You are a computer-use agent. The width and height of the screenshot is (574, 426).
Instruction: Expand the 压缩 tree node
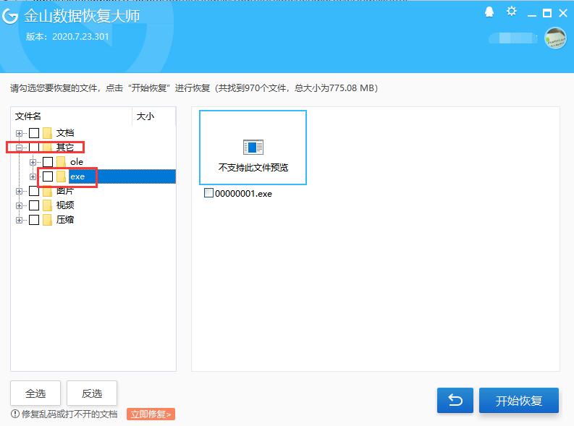pos(19,221)
